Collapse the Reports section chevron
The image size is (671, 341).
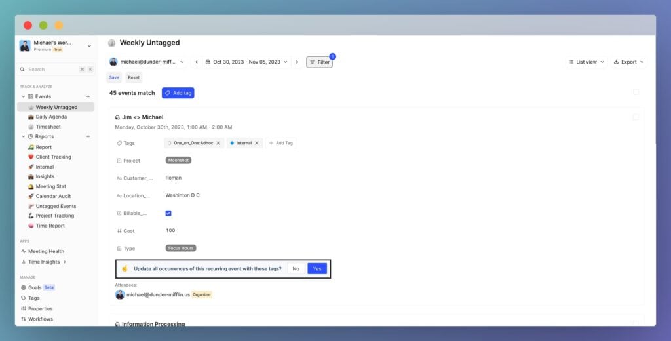pyautogui.click(x=24, y=136)
